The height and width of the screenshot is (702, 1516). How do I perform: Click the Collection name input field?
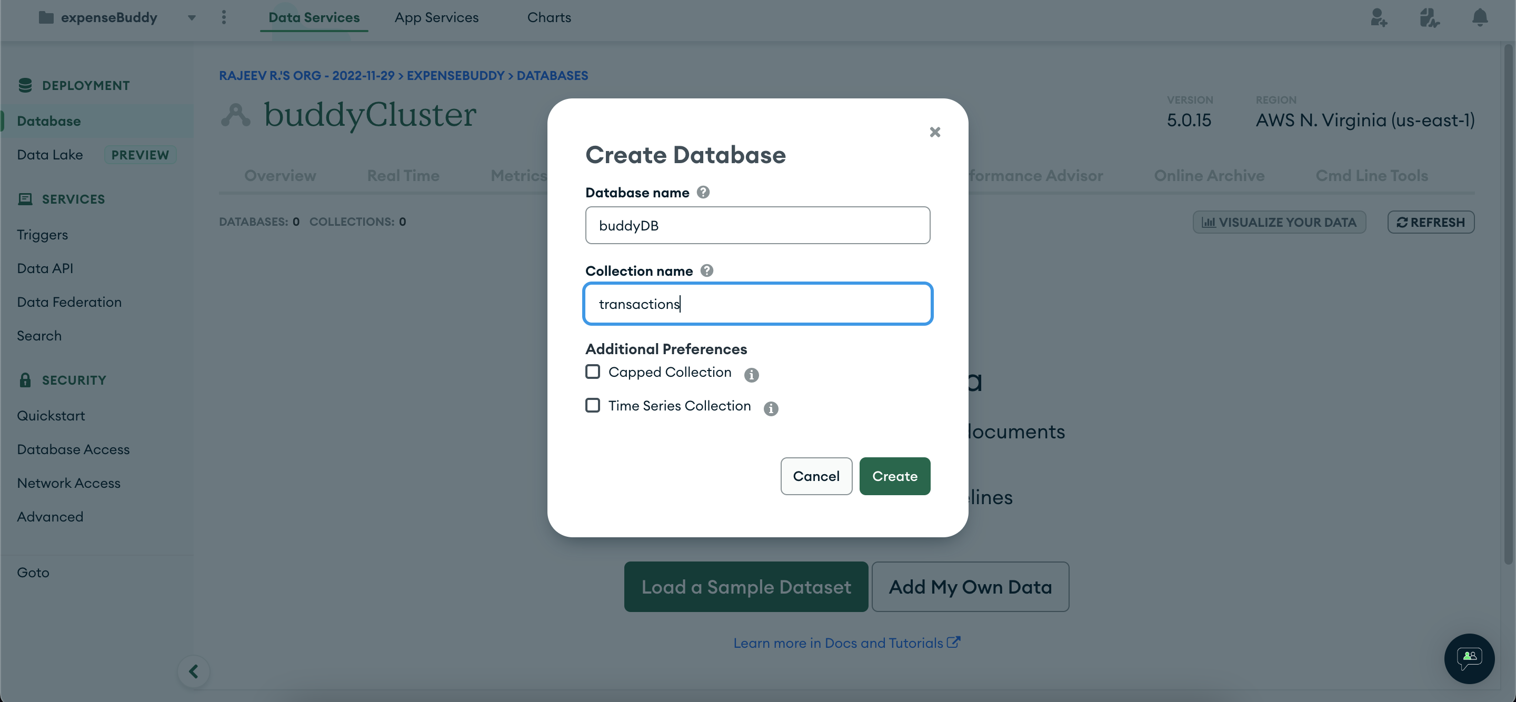(757, 304)
